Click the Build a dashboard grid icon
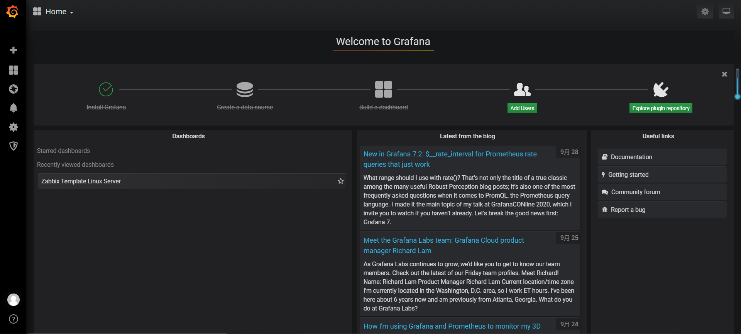This screenshot has height=334, width=741. pos(384,89)
